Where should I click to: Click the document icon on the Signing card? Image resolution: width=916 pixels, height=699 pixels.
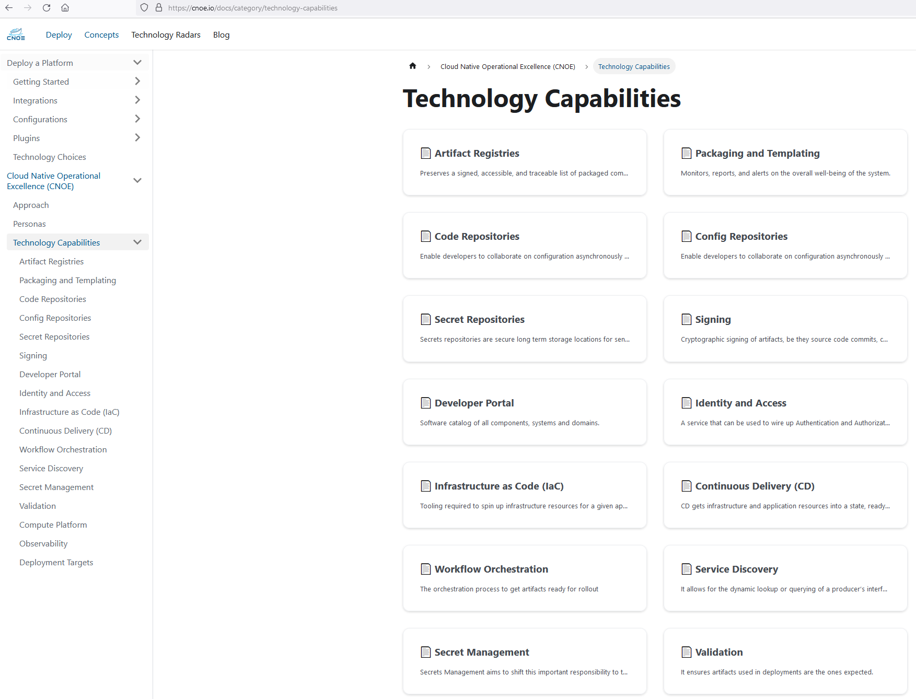tap(687, 319)
